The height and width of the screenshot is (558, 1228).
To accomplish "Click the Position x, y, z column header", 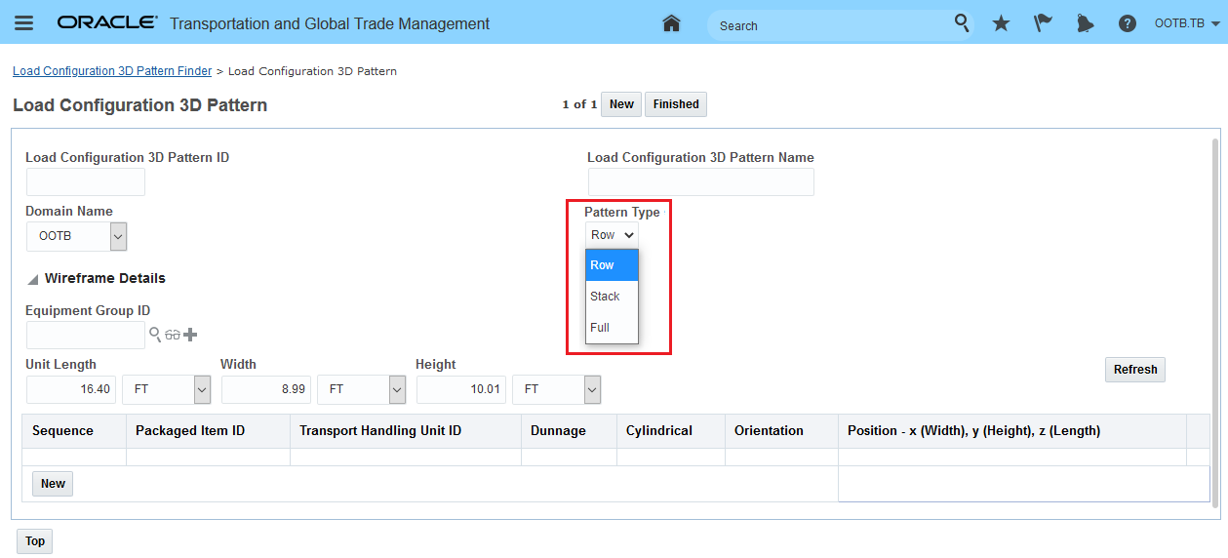I will click(1012, 431).
